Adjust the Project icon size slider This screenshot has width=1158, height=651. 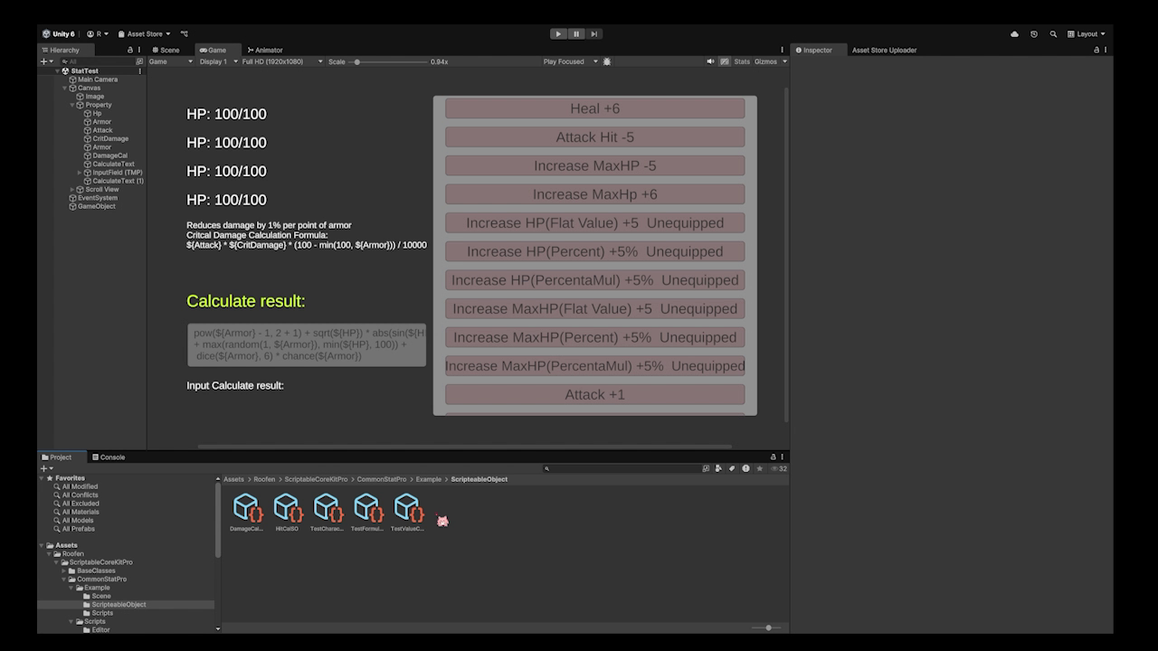(766, 627)
